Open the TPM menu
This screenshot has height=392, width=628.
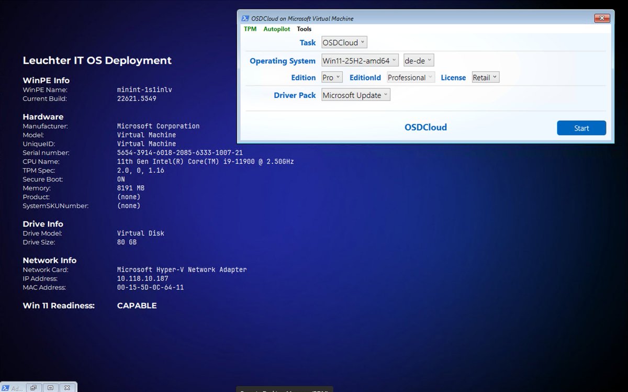250,29
